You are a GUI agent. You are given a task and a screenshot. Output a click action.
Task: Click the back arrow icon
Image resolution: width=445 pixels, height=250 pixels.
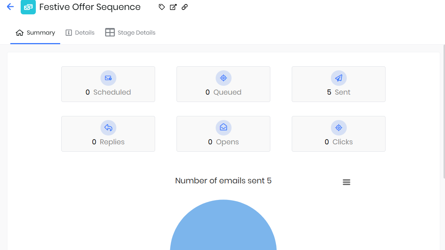tap(10, 7)
